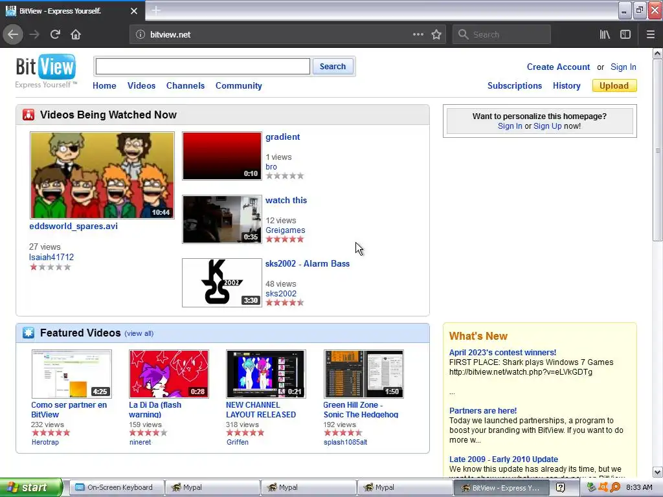This screenshot has height=497, width=663.
Task: Open Subscriptions link
Action: coord(515,85)
